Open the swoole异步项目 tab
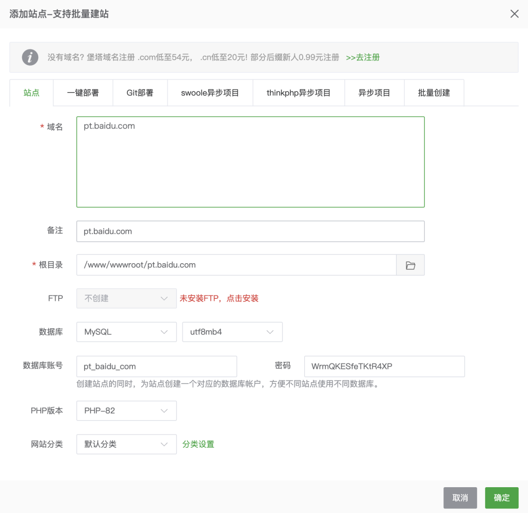Image resolution: width=528 pixels, height=513 pixels. pyautogui.click(x=210, y=93)
